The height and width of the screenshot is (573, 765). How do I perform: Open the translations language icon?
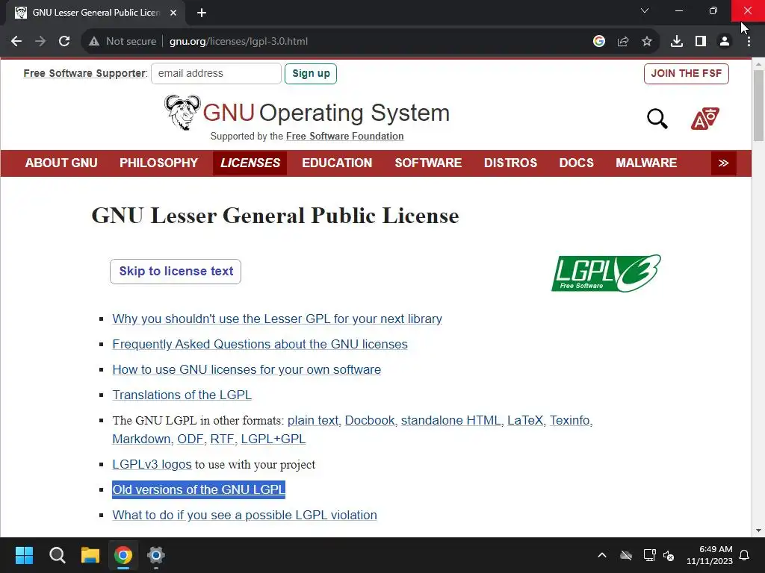(705, 119)
